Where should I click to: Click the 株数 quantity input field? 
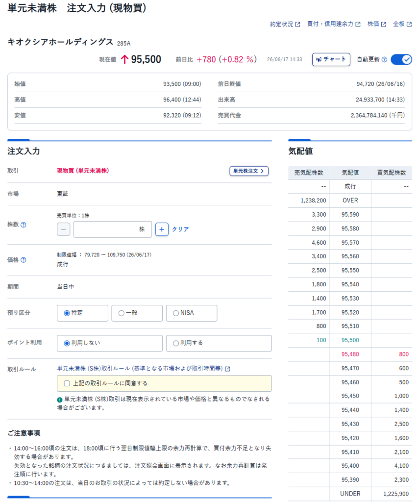click(113, 229)
